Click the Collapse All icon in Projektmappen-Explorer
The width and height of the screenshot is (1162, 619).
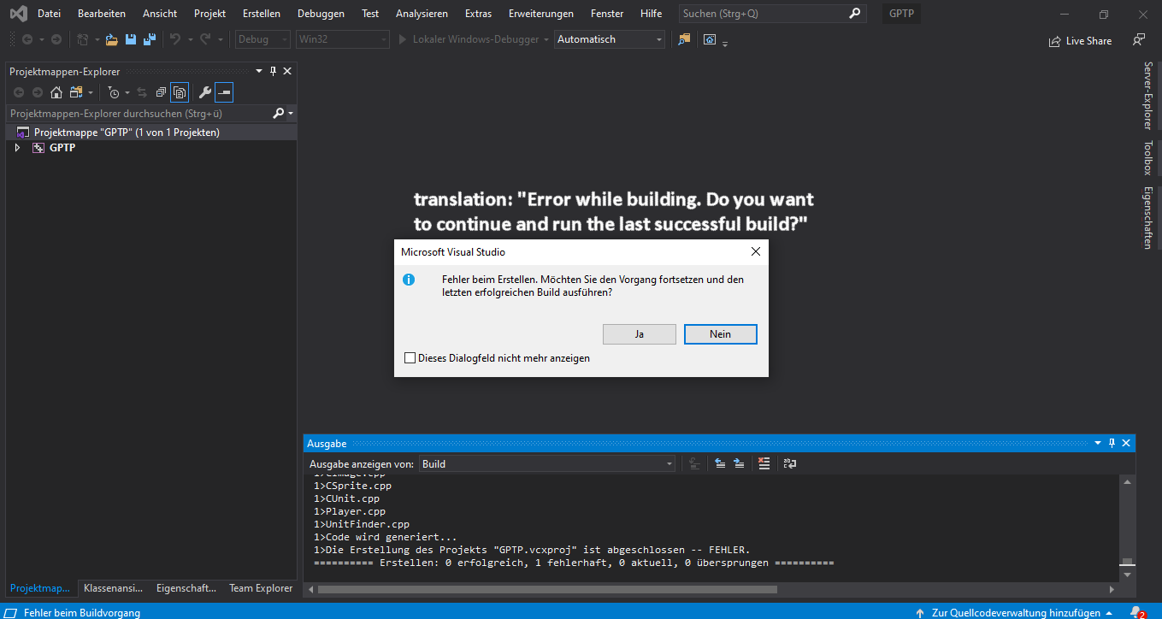(x=161, y=92)
